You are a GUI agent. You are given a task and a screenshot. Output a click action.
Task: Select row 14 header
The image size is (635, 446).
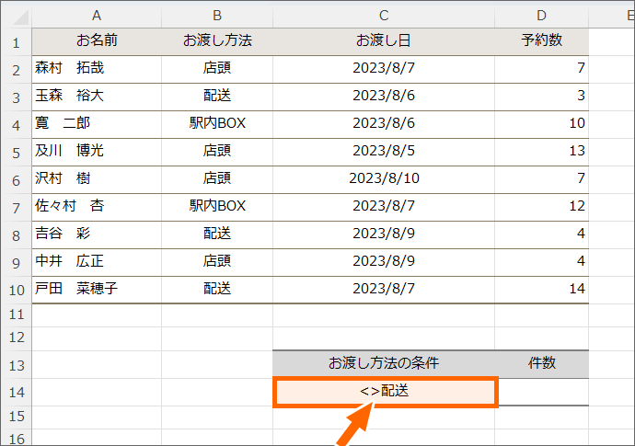17,392
